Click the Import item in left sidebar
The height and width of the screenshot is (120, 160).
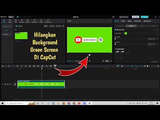coord(6,30)
